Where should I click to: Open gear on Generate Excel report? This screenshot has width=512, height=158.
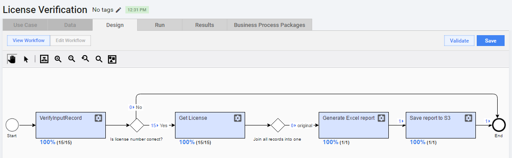(381, 118)
